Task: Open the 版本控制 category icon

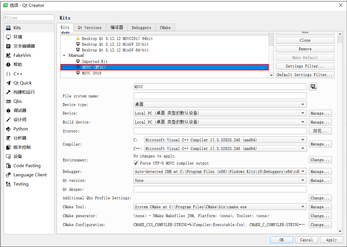Action: click(x=8, y=147)
